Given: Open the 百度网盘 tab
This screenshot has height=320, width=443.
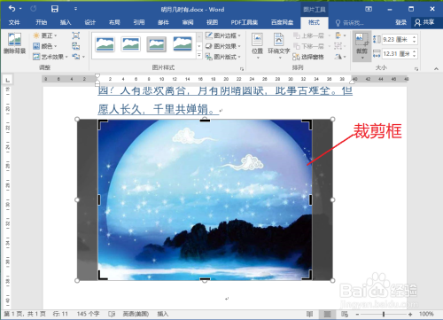Looking at the screenshot, I should coord(283,22).
